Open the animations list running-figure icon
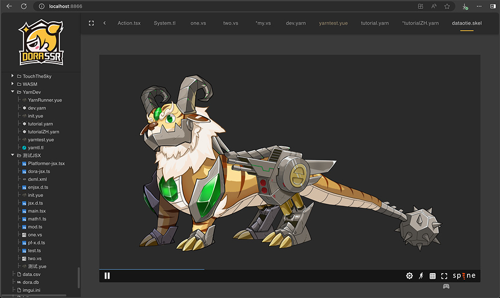 pyautogui.click(x=421, y=276)
